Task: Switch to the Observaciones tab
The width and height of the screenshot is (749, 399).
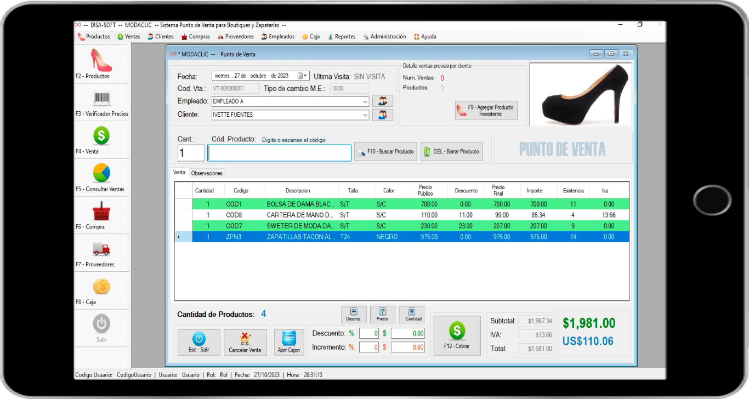Action: point(207,173)
